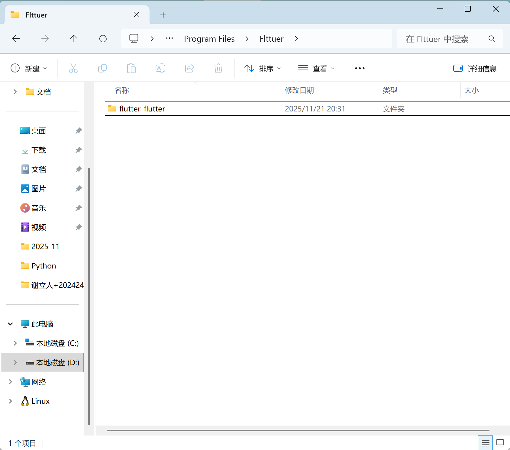The image size is (510, 450).
Task: Select the Rename icon
Action: 160,68
